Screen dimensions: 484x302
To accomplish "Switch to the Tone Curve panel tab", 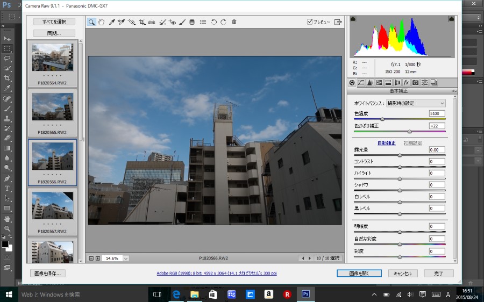I will [361, 83].
